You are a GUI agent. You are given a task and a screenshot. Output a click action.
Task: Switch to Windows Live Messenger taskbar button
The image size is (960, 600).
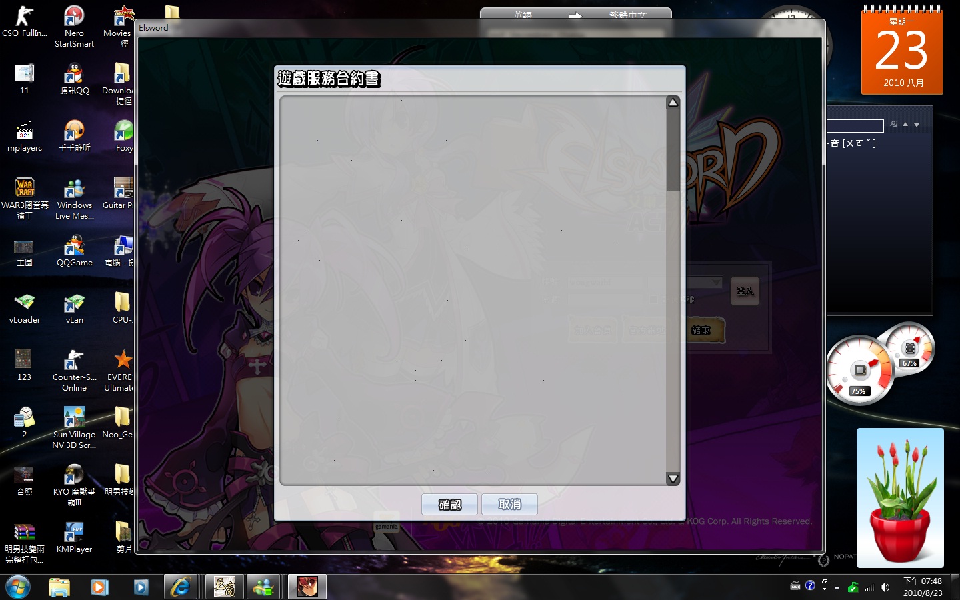click(263, 587)
